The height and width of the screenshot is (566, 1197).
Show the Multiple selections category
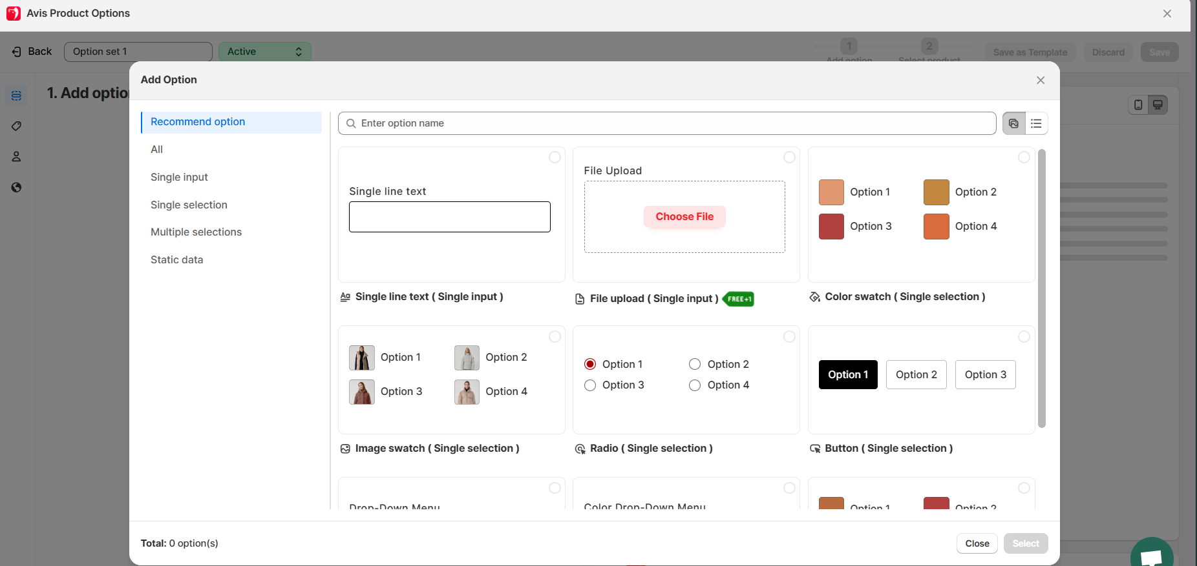tap(196, 232)
